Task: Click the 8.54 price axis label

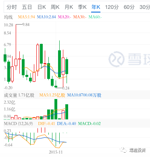Action: click(x=7, y=33)
